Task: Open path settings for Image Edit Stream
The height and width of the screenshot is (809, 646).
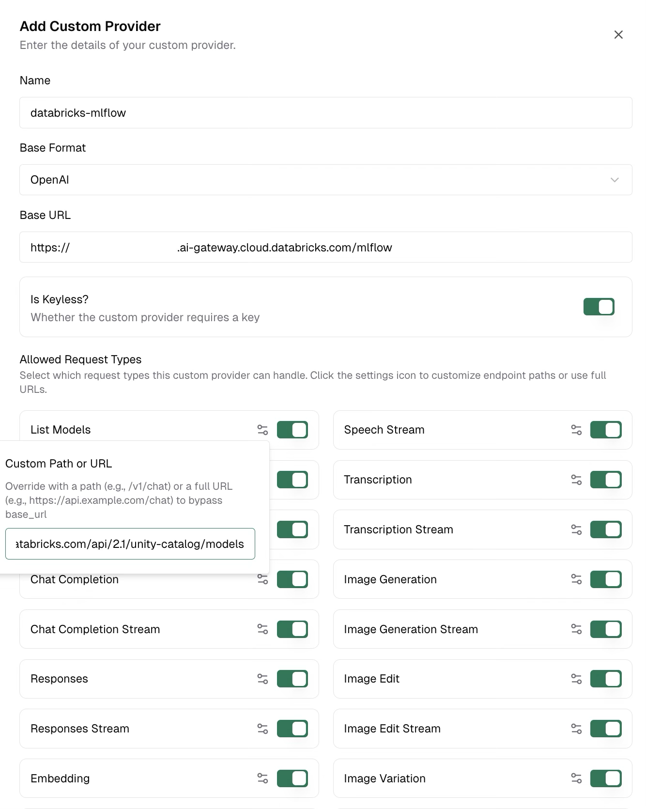Action: coord(576,729)
